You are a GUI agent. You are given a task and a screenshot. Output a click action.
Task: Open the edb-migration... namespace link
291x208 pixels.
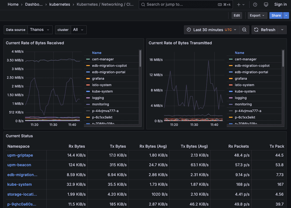click(x=22, y=175)
